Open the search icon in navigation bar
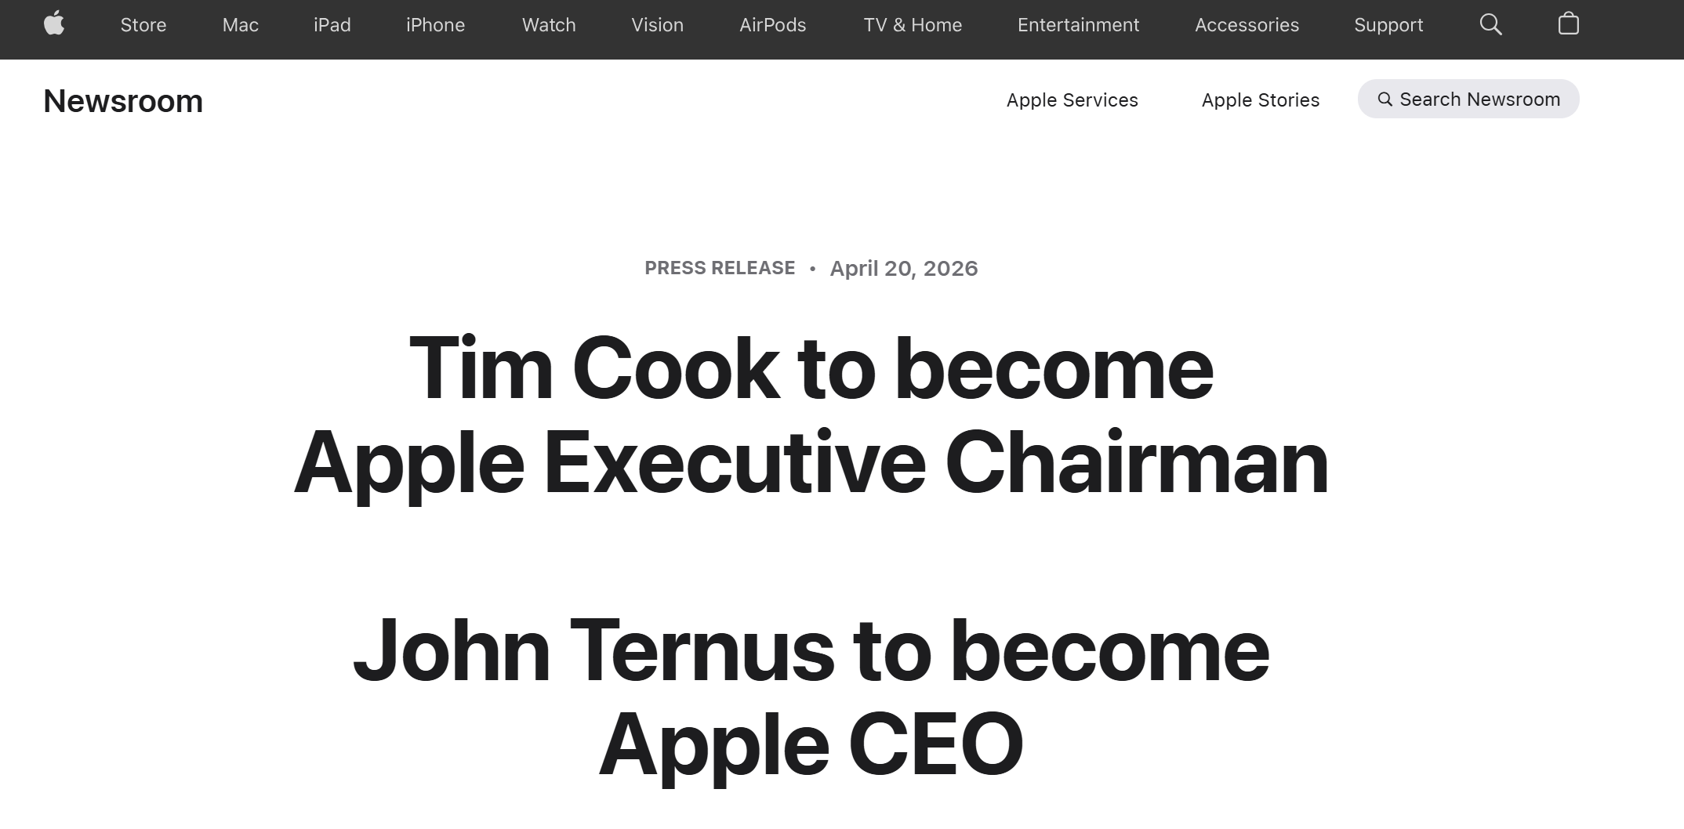Screen dimensions: 1684x829 pyautogui.click(x=1492, y=24)
